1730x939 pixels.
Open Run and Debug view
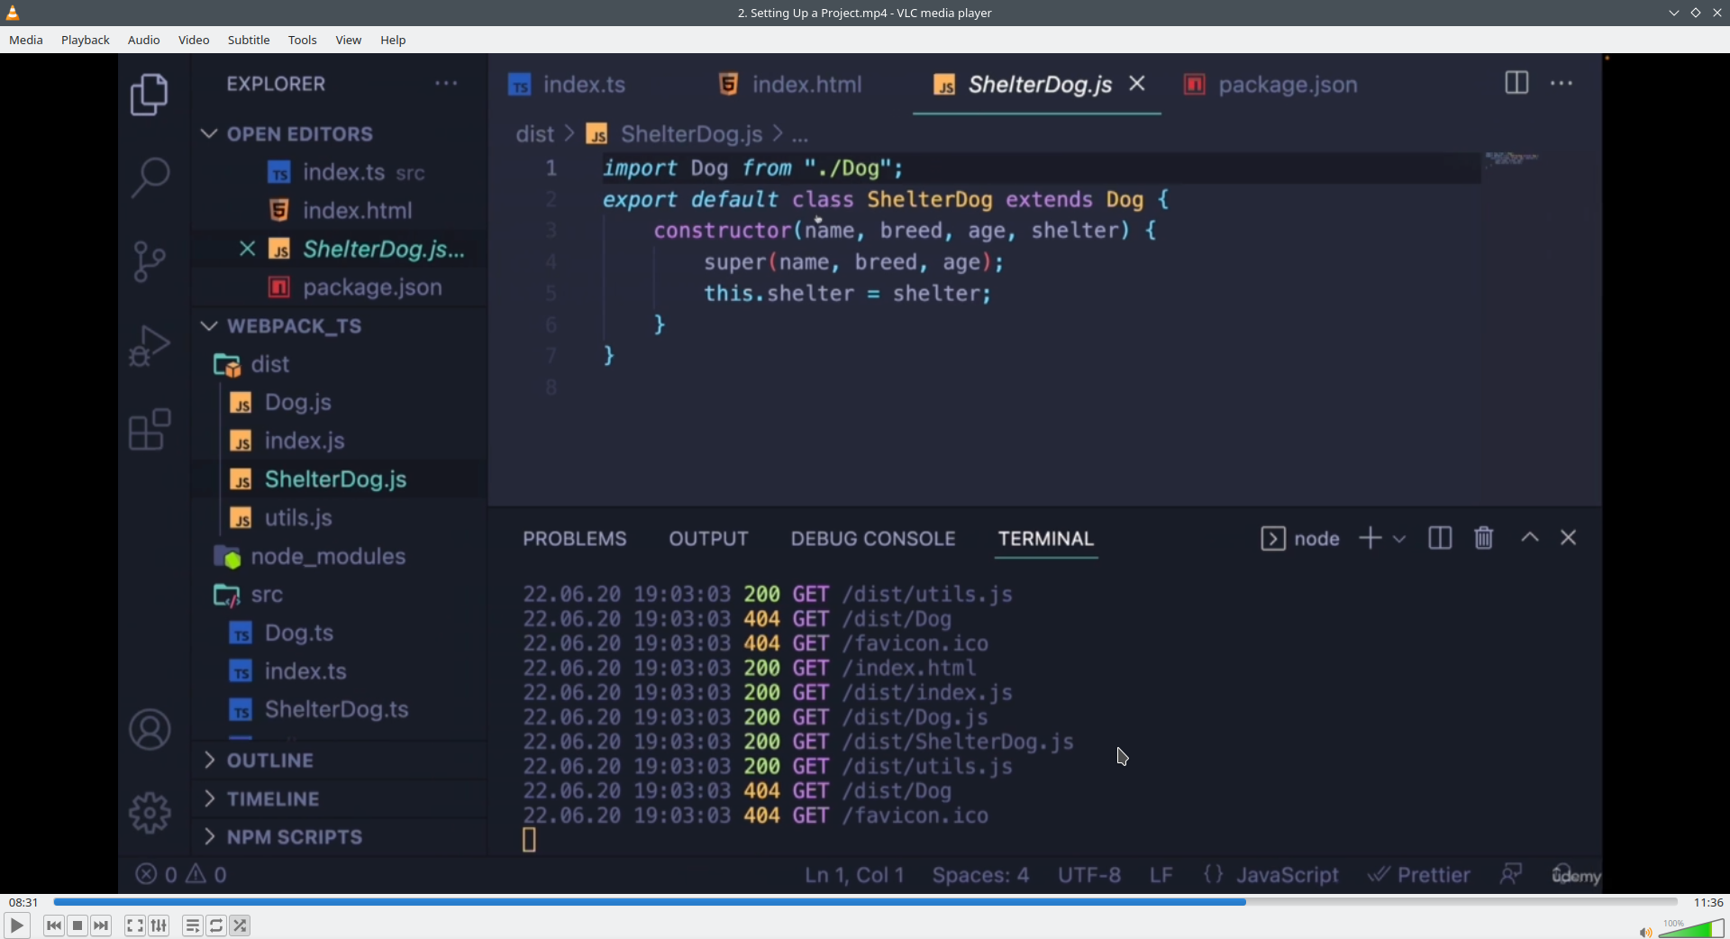pos(150,345)
